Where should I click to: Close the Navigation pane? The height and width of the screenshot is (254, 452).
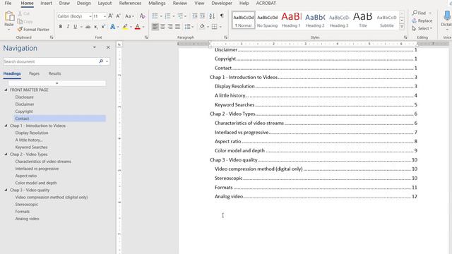(x=108, y=47)
